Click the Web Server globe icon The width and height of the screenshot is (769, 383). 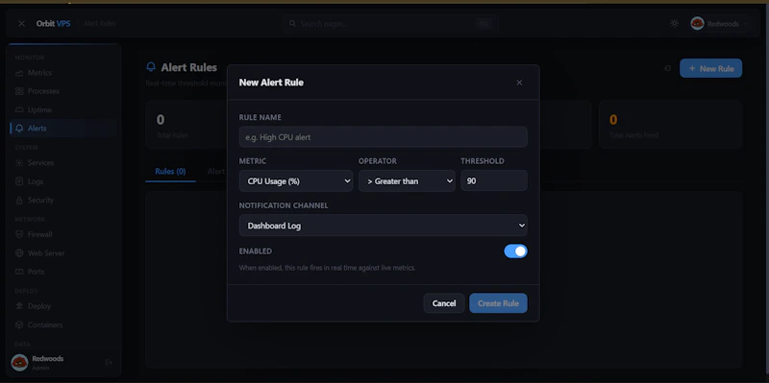19,253
